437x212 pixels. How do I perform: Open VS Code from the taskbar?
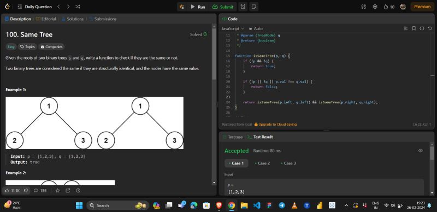257,205
